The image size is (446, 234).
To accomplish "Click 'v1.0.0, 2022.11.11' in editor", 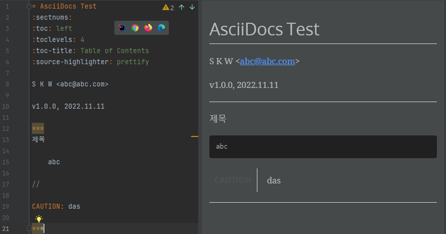I will [x=68, y=106].
